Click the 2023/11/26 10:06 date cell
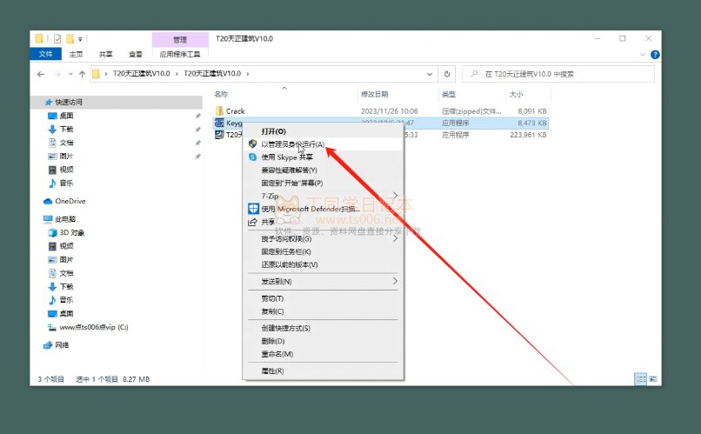Viewport: 701px width, 434px height. [390, 110]
